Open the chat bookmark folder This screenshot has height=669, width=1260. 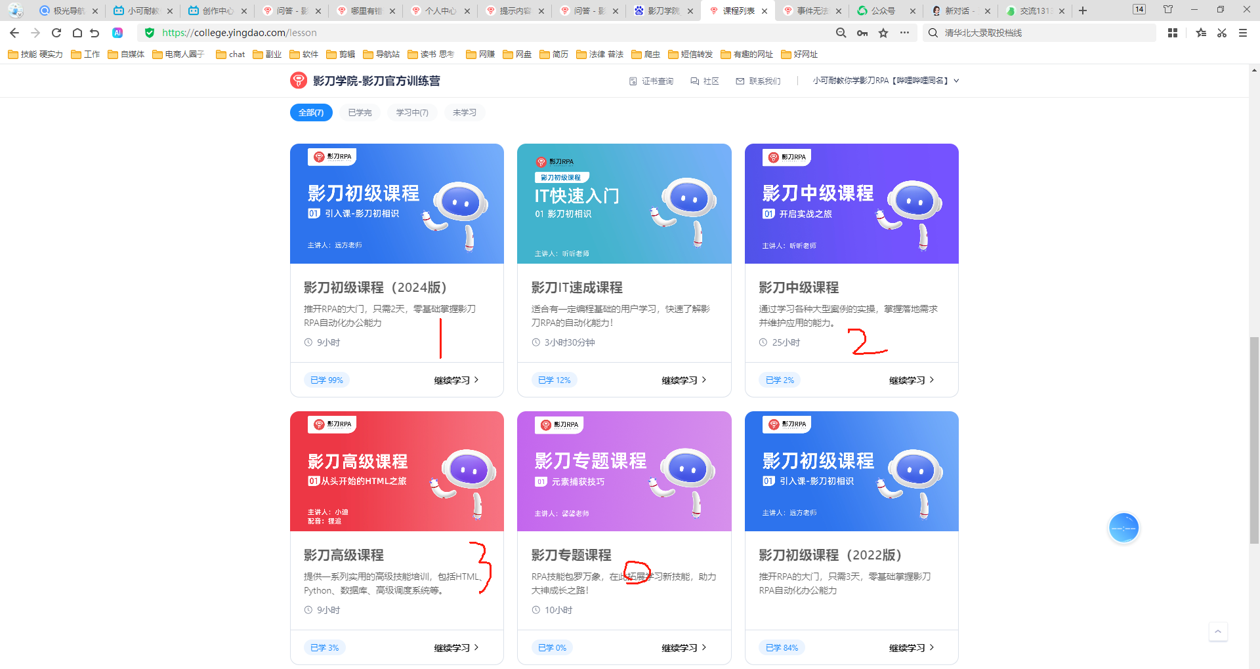coord(230,54)
